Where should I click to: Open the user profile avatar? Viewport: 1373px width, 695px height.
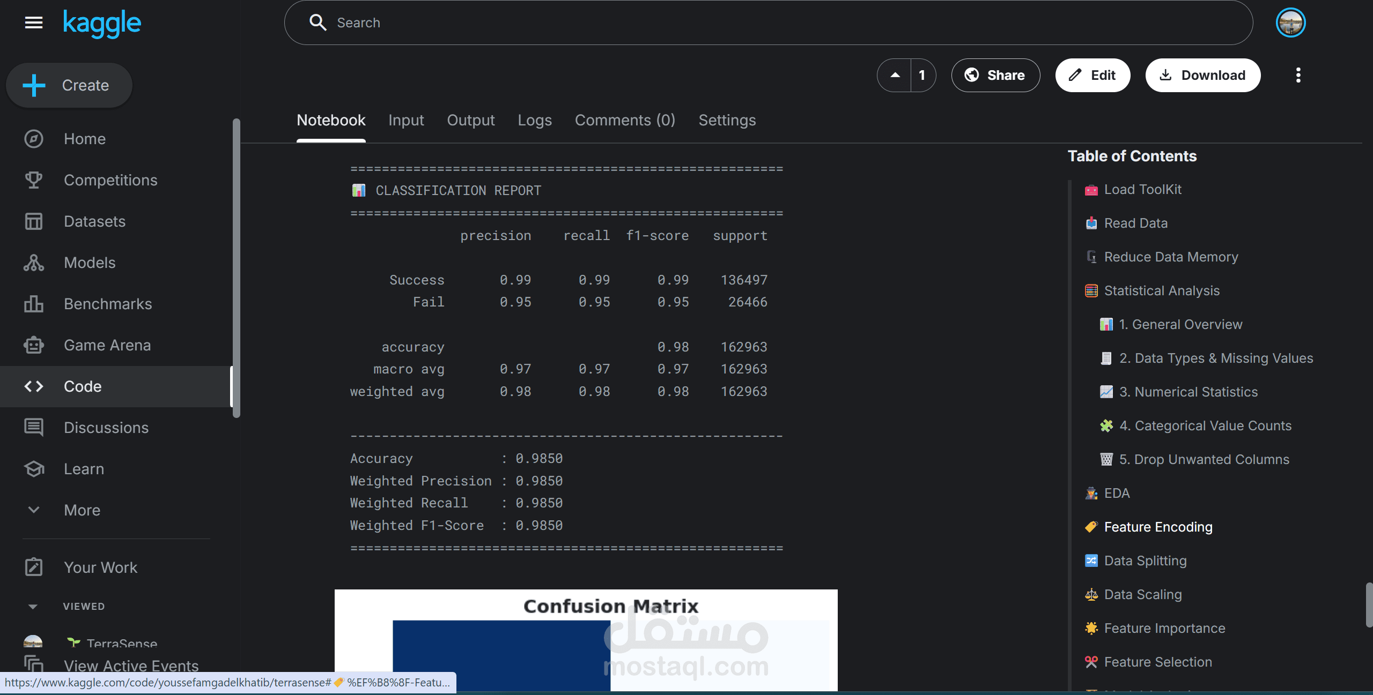click(1290, 23)
